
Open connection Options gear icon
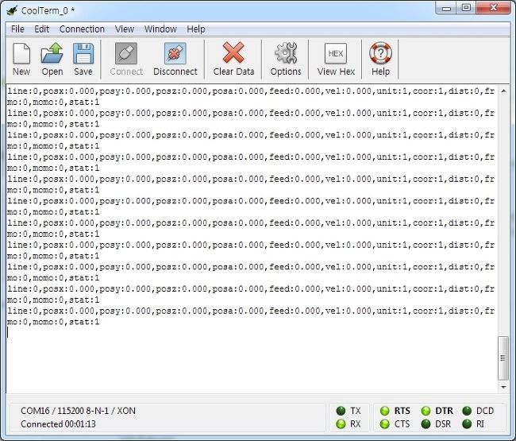(x=286, y=53)
